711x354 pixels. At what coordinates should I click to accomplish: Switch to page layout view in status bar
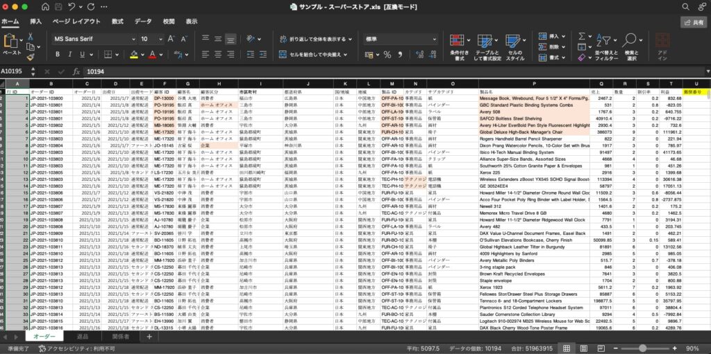click(x=583, y=348)
